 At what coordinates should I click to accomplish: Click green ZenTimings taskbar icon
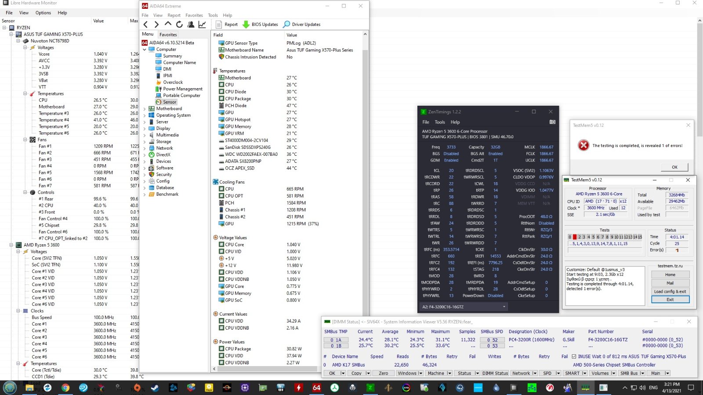370,388
